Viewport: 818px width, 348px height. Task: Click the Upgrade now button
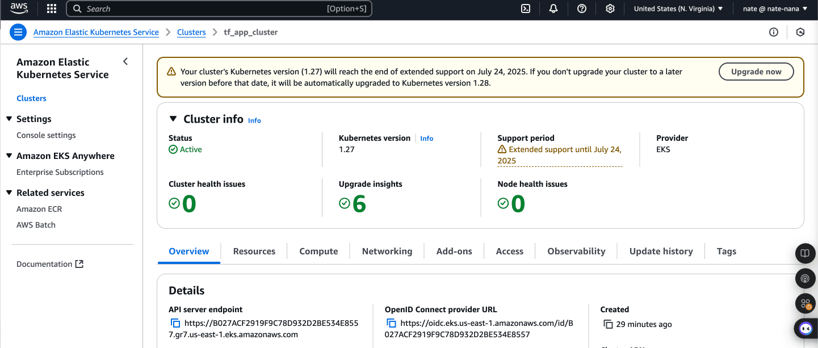point(756,72)
